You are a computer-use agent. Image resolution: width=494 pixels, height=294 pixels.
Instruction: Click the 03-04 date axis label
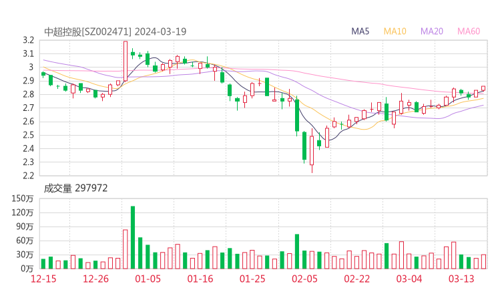[x=409, y=279]
